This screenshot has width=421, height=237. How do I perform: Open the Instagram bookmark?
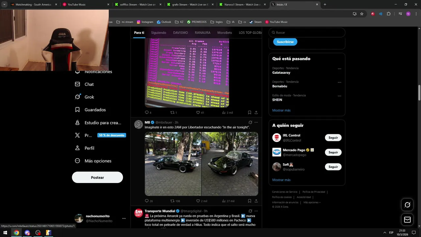pos(145,22)
